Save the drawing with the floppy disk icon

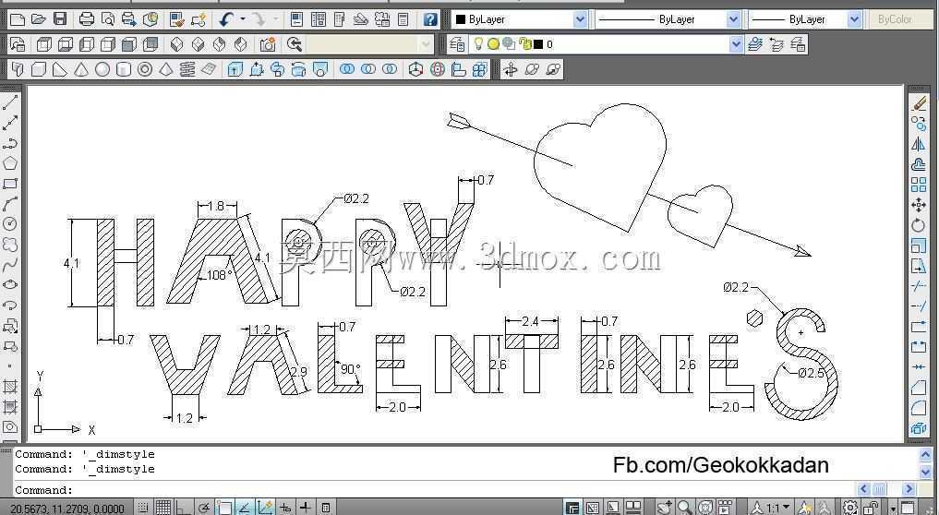tap(60, 19)
